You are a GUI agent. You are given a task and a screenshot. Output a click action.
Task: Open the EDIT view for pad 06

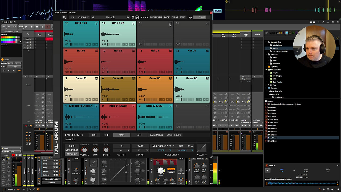(94, 135)
